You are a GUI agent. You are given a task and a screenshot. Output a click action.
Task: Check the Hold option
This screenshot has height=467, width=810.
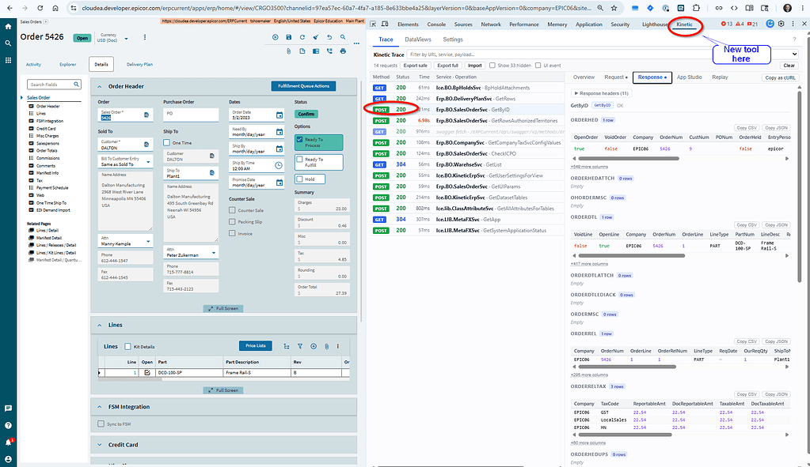point(299,179)
